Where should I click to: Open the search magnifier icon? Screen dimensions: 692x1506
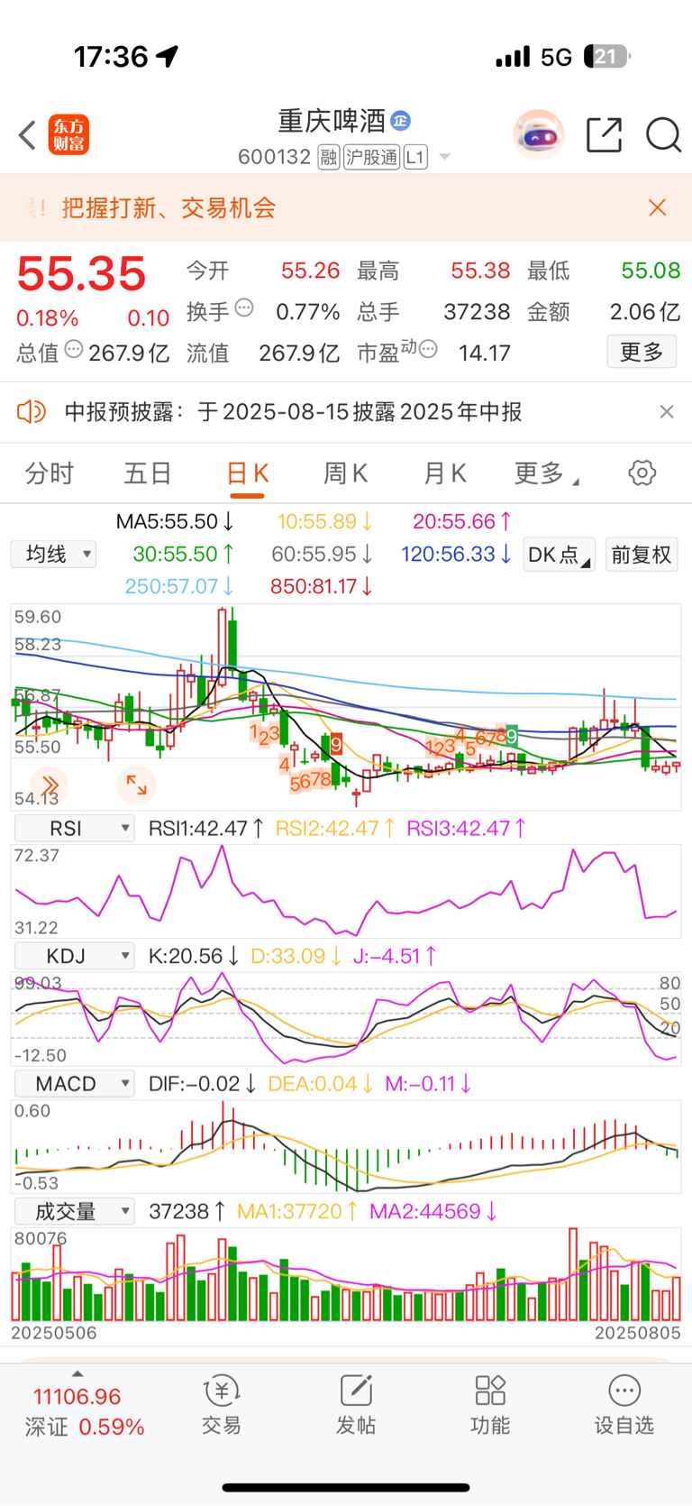pos(663,135)
